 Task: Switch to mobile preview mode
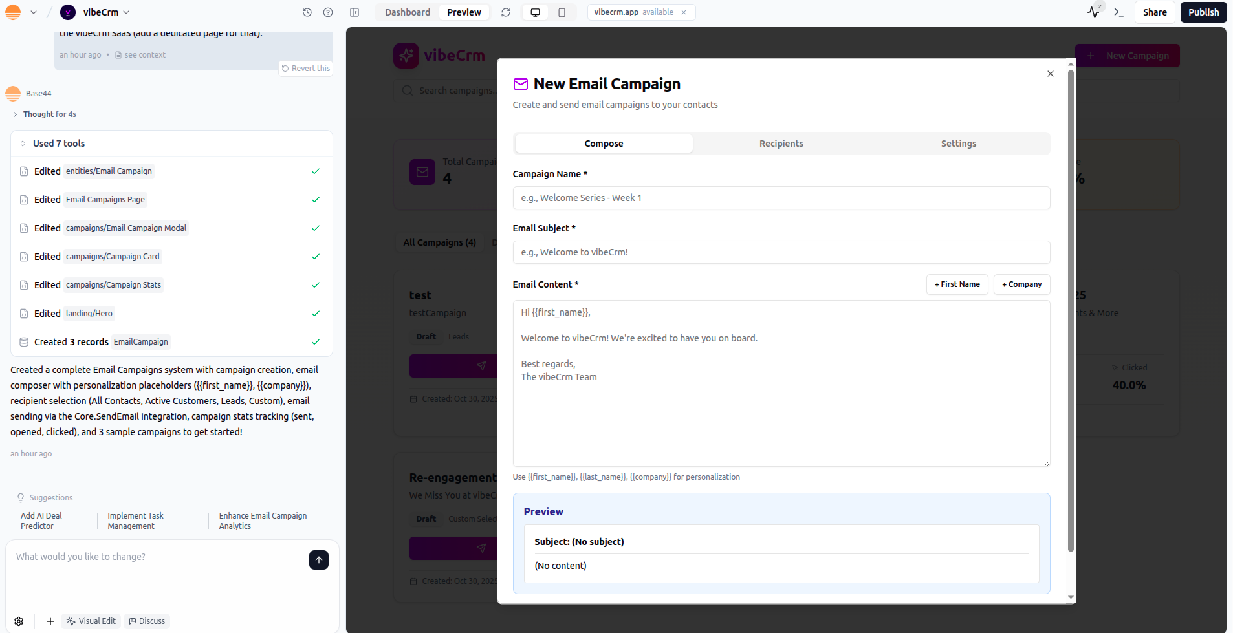click(562, 12)
